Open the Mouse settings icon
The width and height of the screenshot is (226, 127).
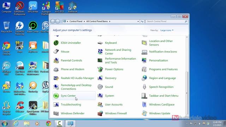pos(56,52)
